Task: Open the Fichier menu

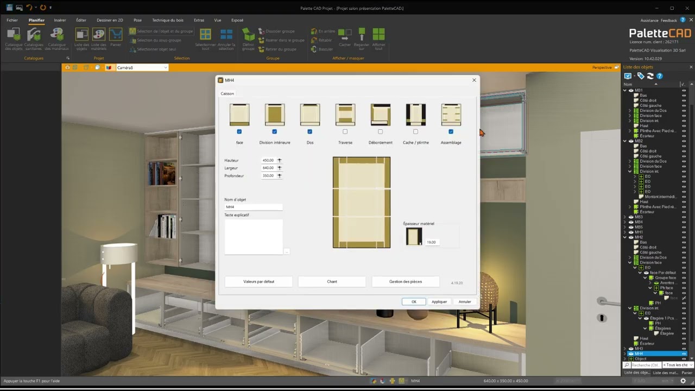Action: pos(12,20)
